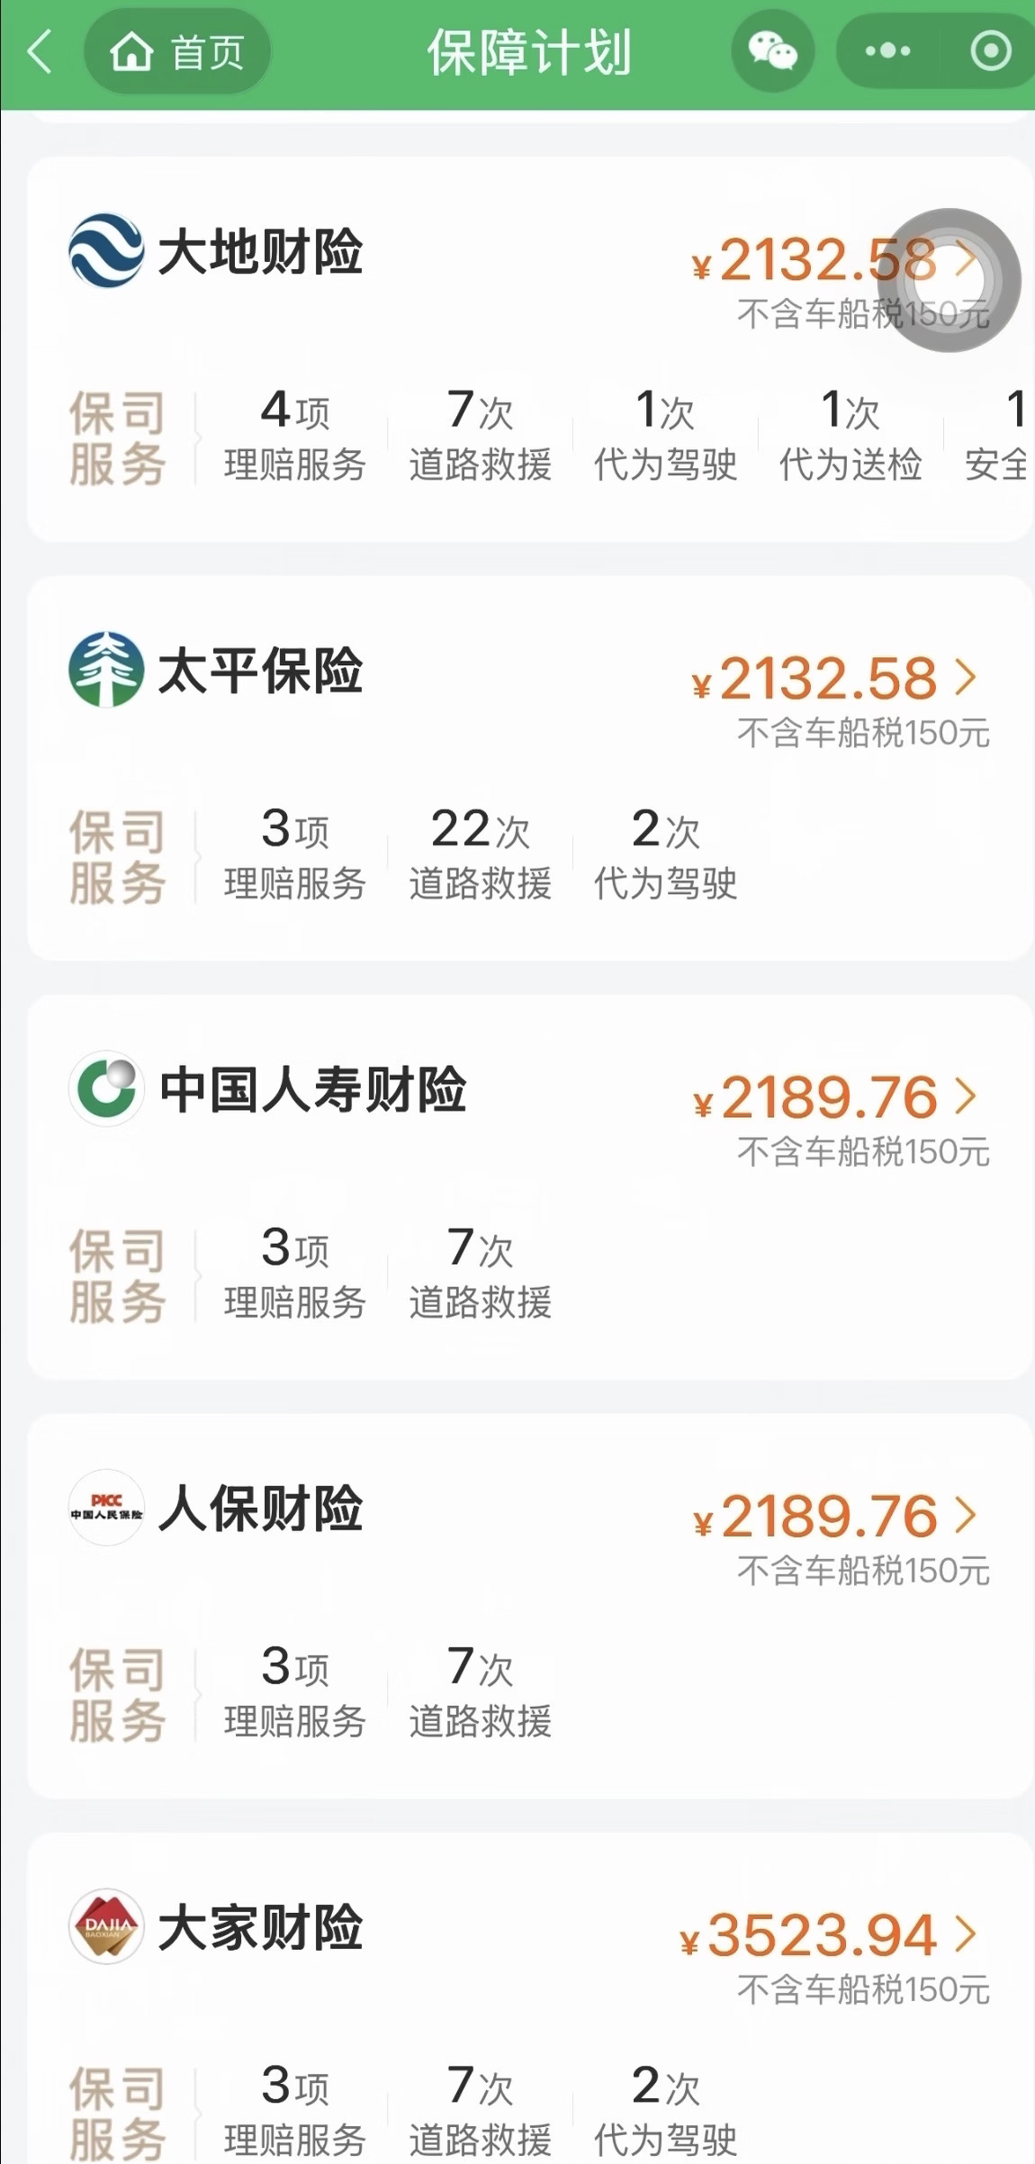Select the 太平保险 tree logo
The image size is (1035, 2164).
[x=106, y=670]
